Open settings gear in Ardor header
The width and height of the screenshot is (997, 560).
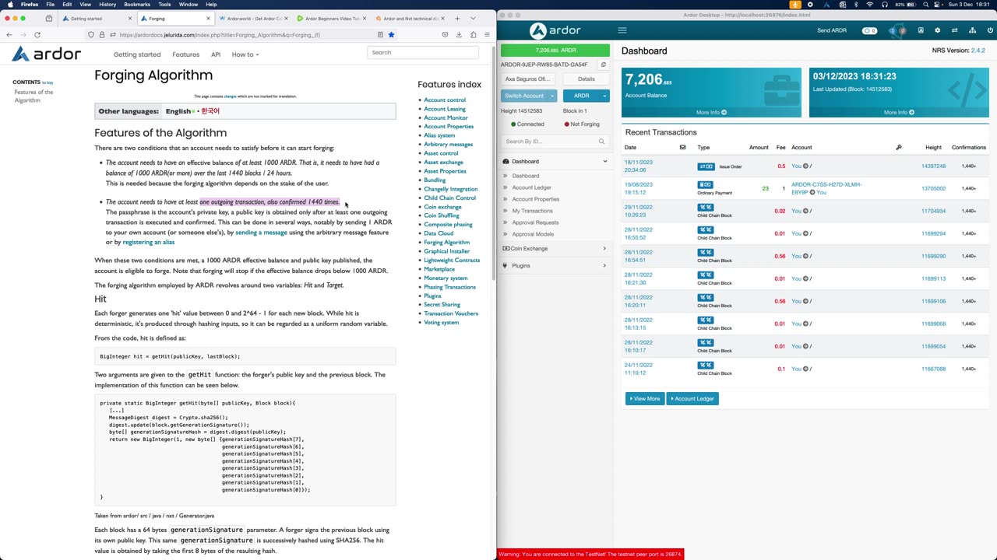click(x=937, y=30)
